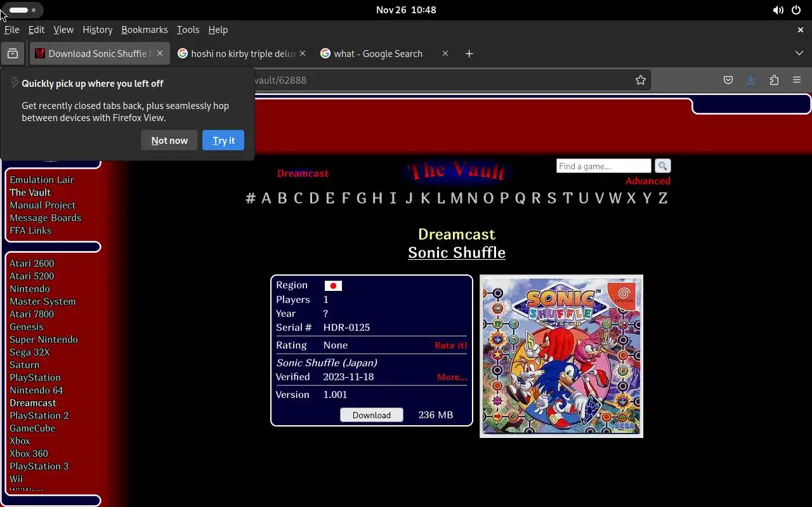Open the Activities overview pill
Viewport: 812px width, 507px height.
tap(23, 10)
